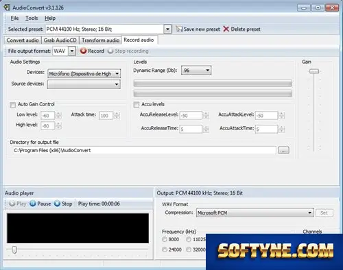
Task: Click the Stop icon in Audio player
Action: point(57,204)
